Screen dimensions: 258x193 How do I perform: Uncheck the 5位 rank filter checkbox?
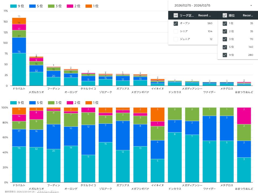pyautogui.click(x=225, y=47)
